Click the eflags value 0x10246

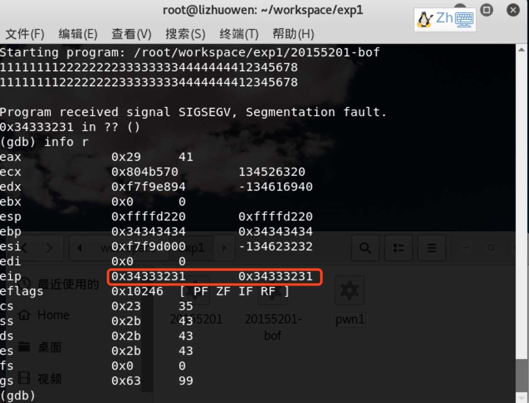click(x=137, y=291)
